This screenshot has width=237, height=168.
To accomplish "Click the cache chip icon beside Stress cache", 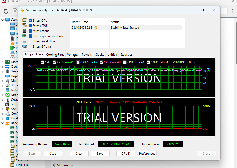I will pyautogui.click(x=24, y=31).
